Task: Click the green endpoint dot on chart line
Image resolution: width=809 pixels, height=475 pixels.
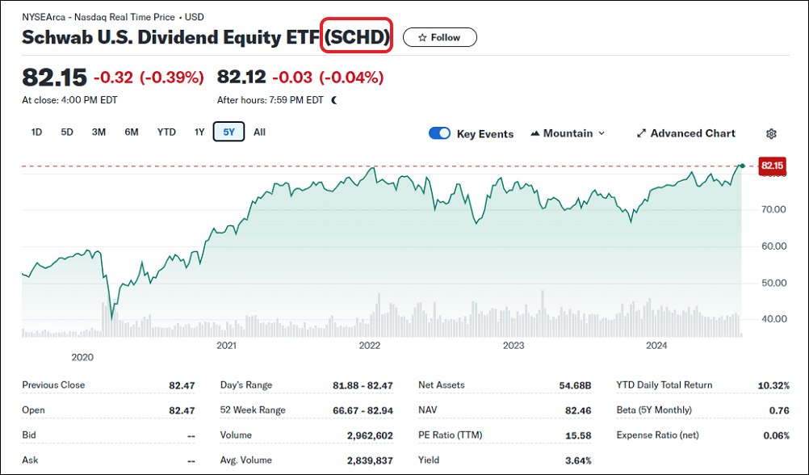Action: [x=742, y=166]
